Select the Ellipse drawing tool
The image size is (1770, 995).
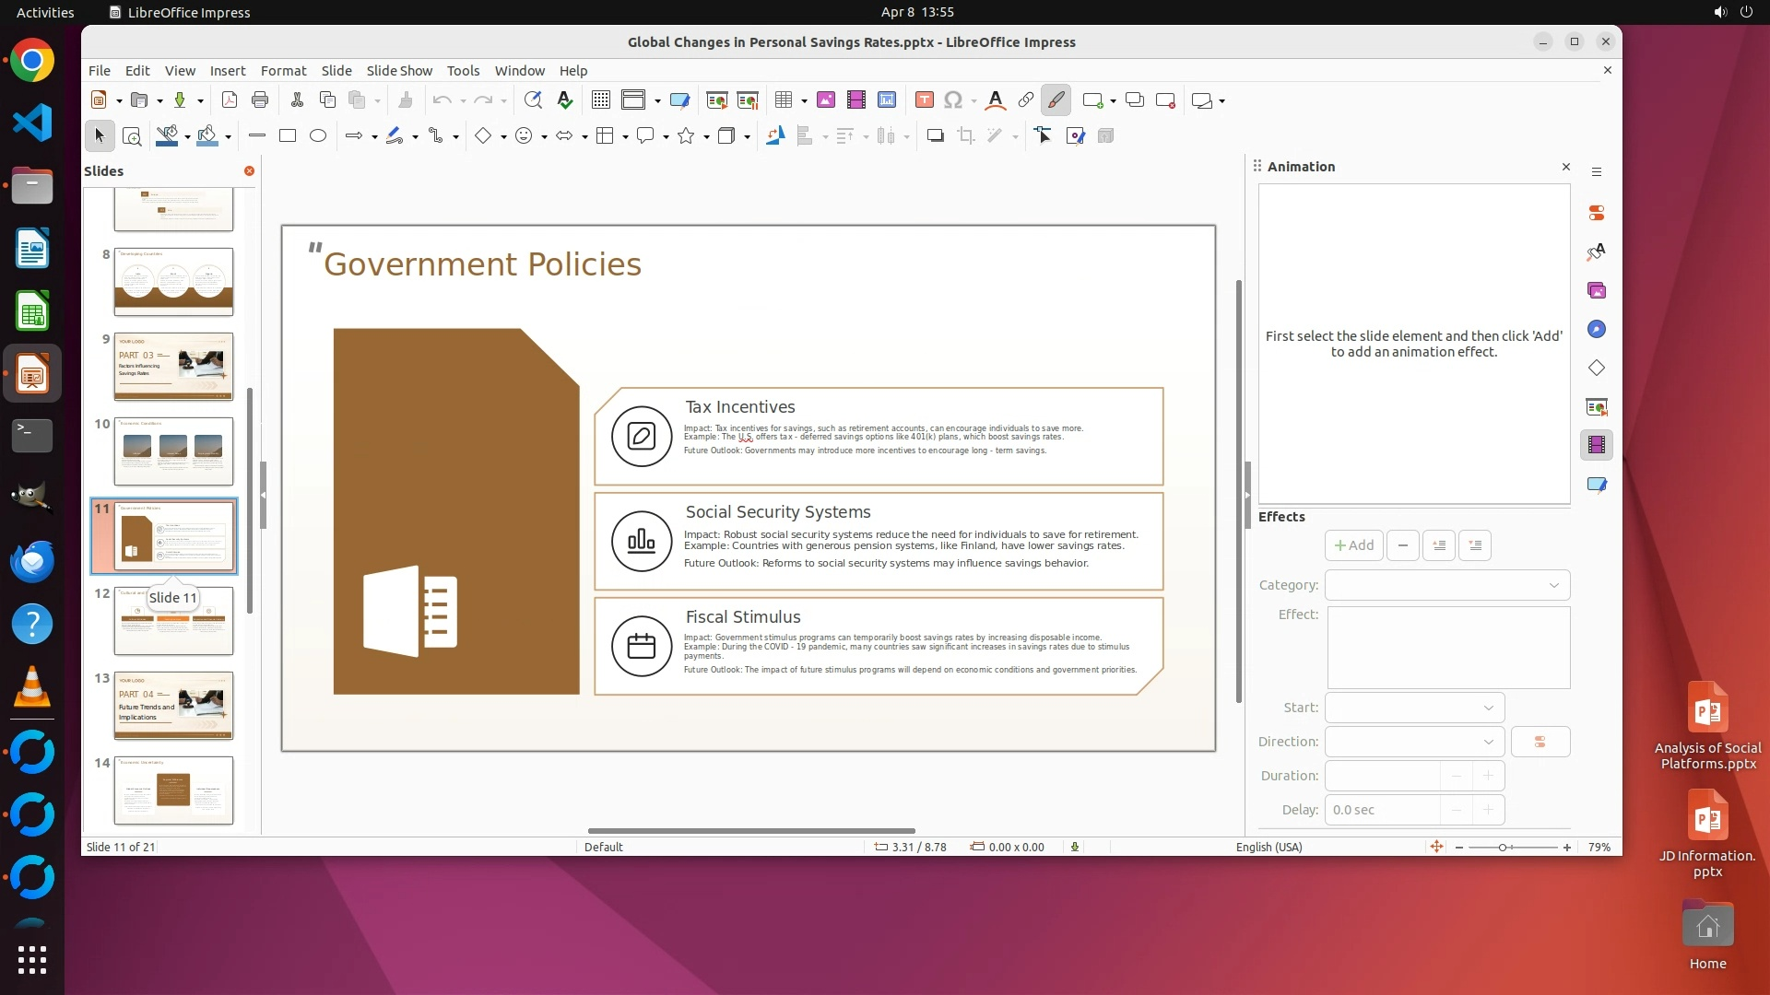pos(318,136)
